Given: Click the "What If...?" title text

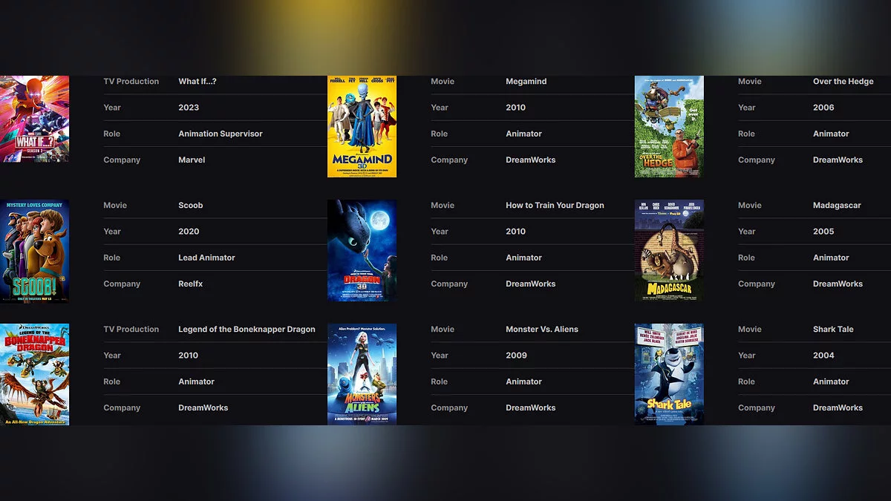Looking at the screenshot, I should click(198, 82).
